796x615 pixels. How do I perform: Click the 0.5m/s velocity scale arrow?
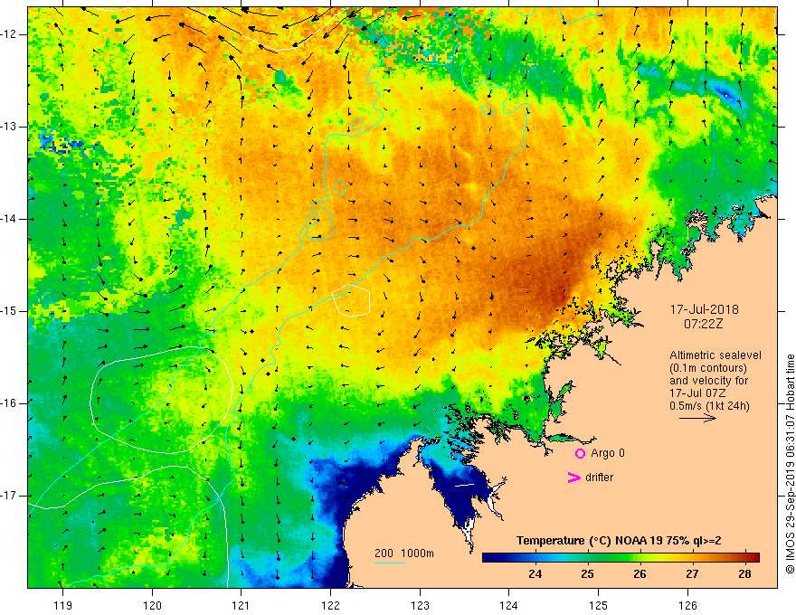click(697, 418)
